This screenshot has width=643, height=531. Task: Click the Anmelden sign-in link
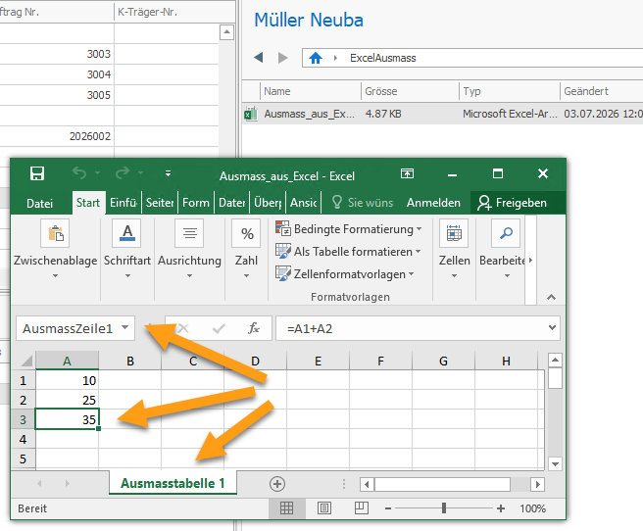click(433, 203)
